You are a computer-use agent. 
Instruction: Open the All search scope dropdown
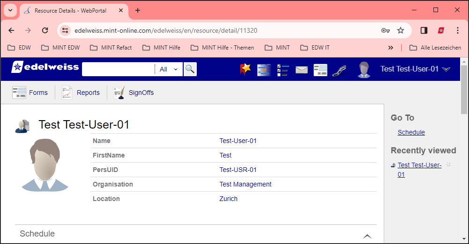169,69
